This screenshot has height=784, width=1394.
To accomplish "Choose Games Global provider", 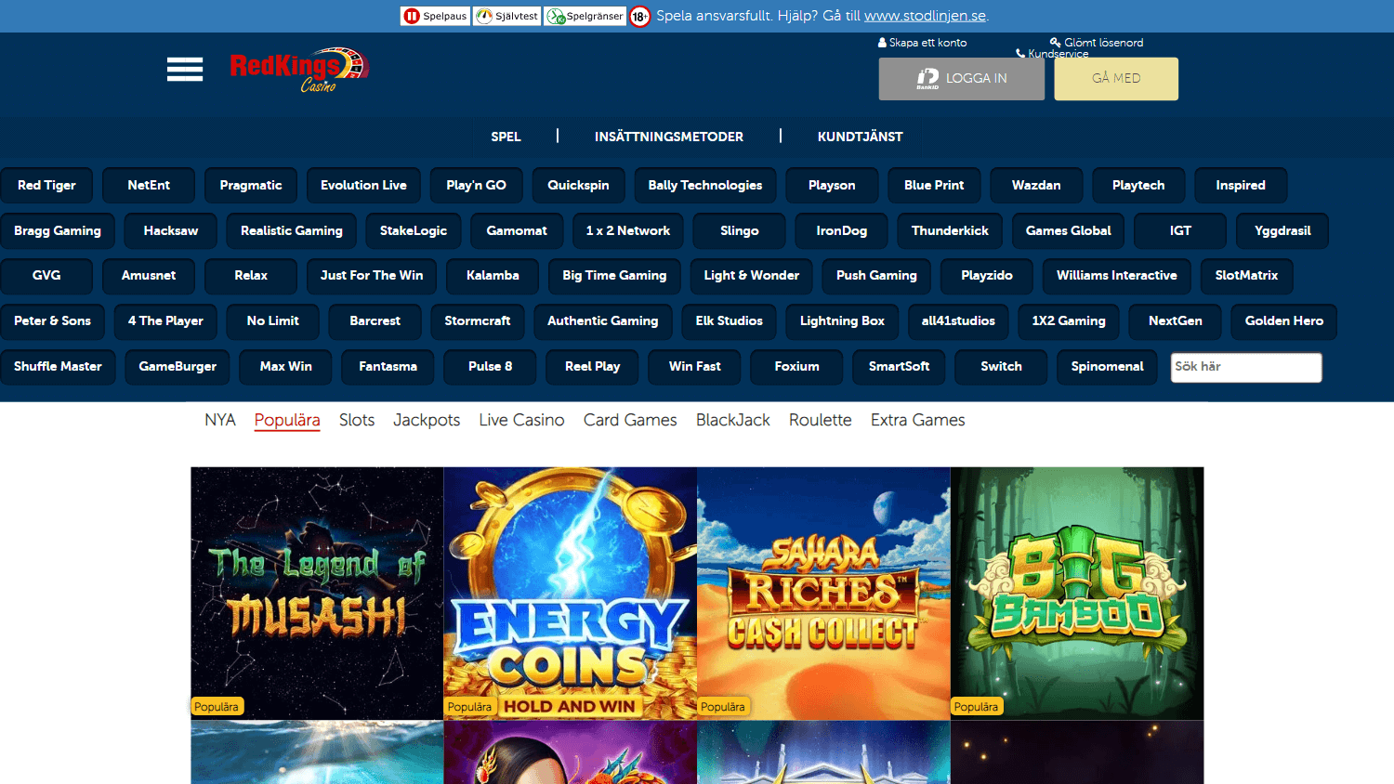I will coord(1068,230).
